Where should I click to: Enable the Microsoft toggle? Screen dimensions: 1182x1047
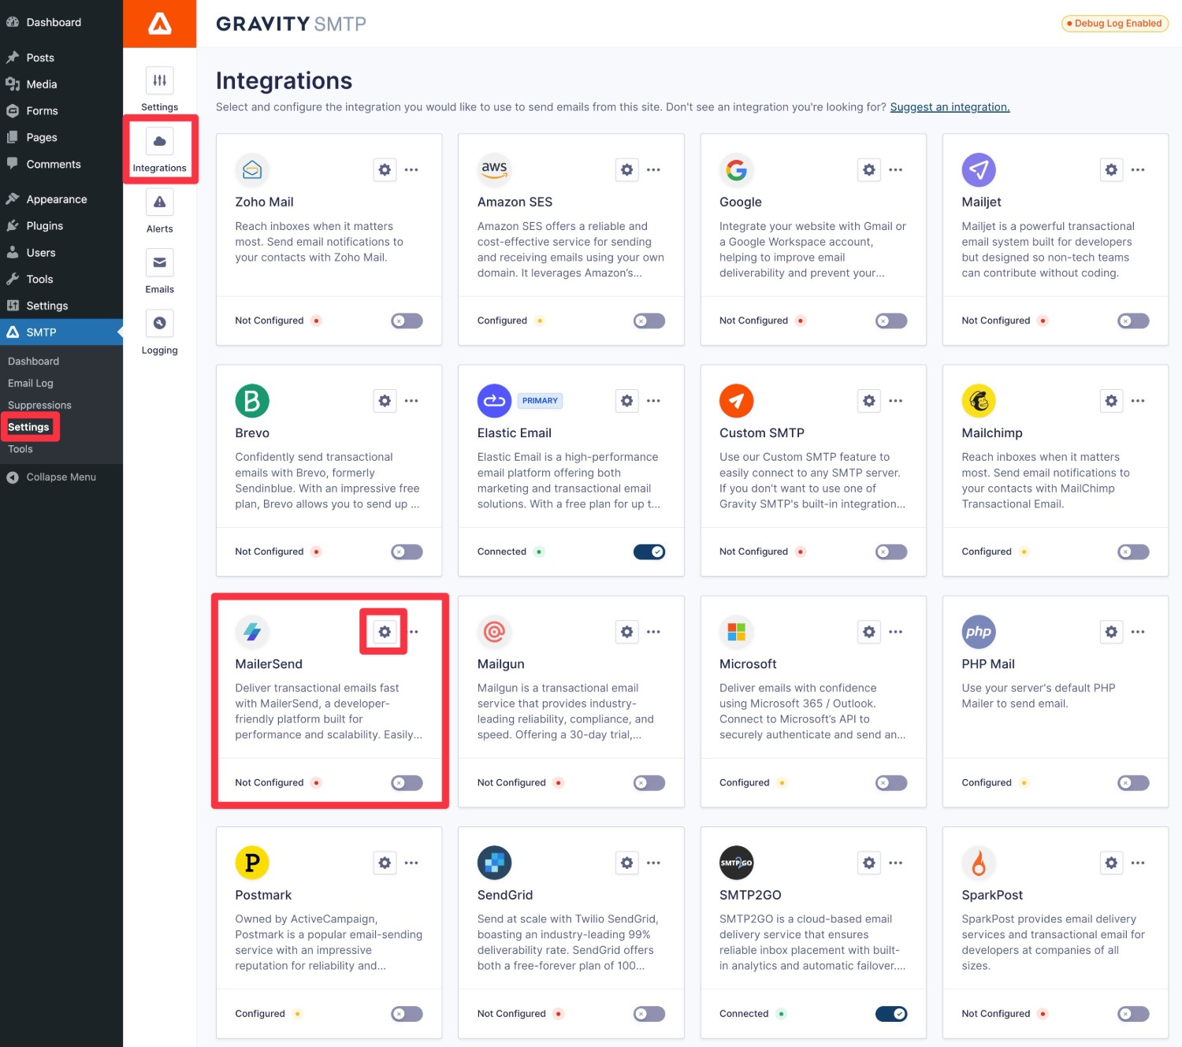pos(891,782)
